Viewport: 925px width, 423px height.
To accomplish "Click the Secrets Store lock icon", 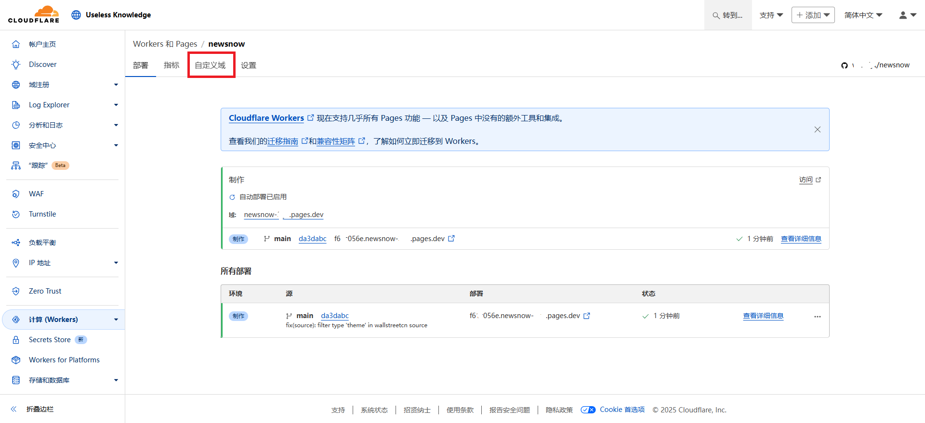I will coord(16,340).
